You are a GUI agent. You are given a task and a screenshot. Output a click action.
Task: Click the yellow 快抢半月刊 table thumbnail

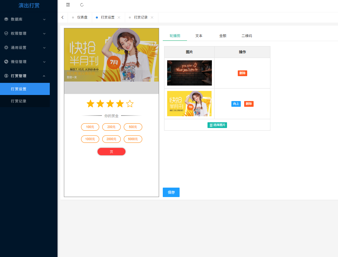point(189,103)
